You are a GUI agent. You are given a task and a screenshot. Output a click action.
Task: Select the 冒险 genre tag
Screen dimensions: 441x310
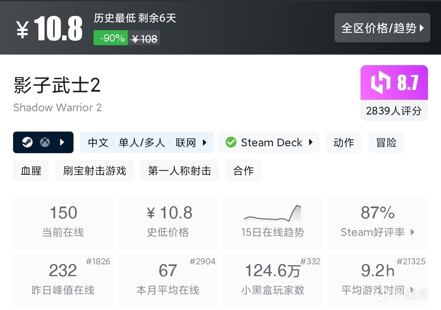coord(386,143)
